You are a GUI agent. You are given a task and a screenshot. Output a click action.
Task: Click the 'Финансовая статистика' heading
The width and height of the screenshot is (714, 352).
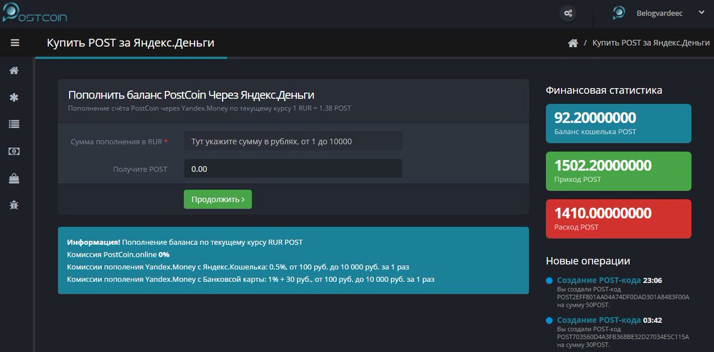(x=604, y=90)
